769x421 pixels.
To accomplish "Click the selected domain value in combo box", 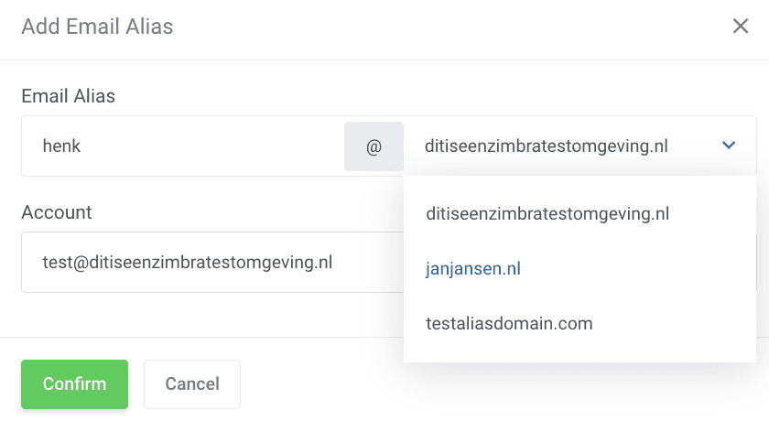I will click(x=547, y=146).
